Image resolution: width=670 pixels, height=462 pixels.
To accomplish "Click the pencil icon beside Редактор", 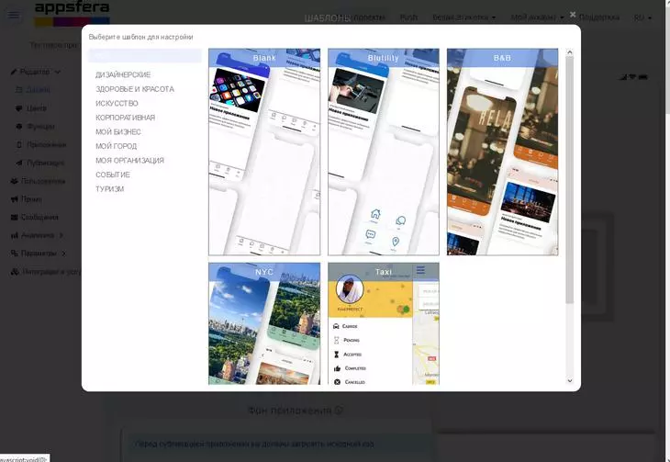I will click(x=14, y=72).
